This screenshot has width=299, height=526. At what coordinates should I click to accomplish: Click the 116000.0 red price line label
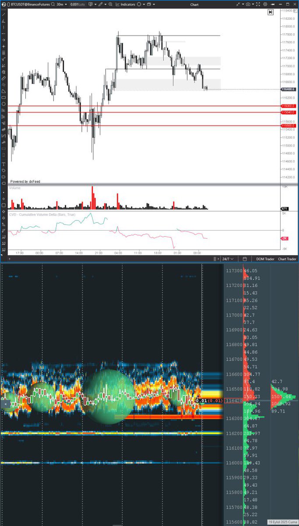click(288, 106)
